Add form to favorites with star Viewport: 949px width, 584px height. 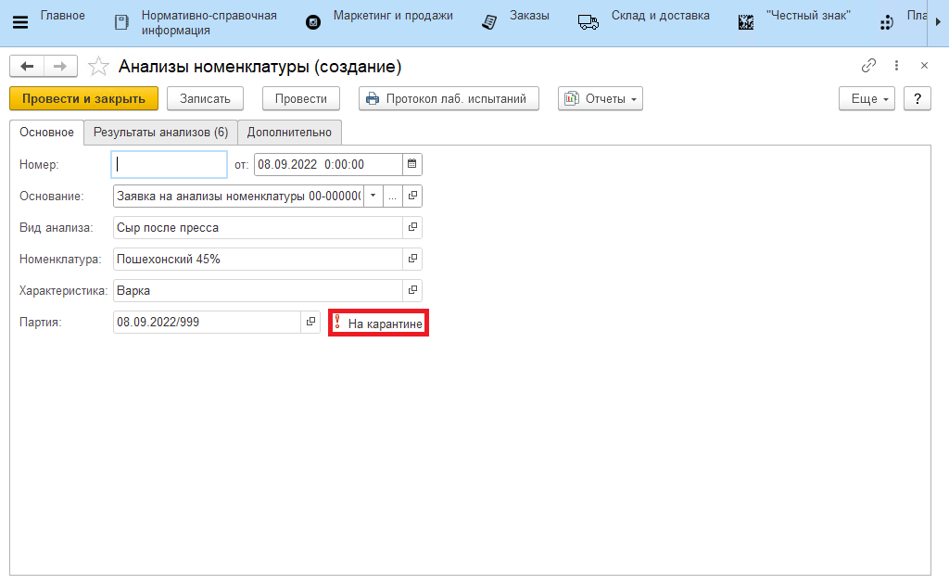pyautogui.click(x=97, y=67)
